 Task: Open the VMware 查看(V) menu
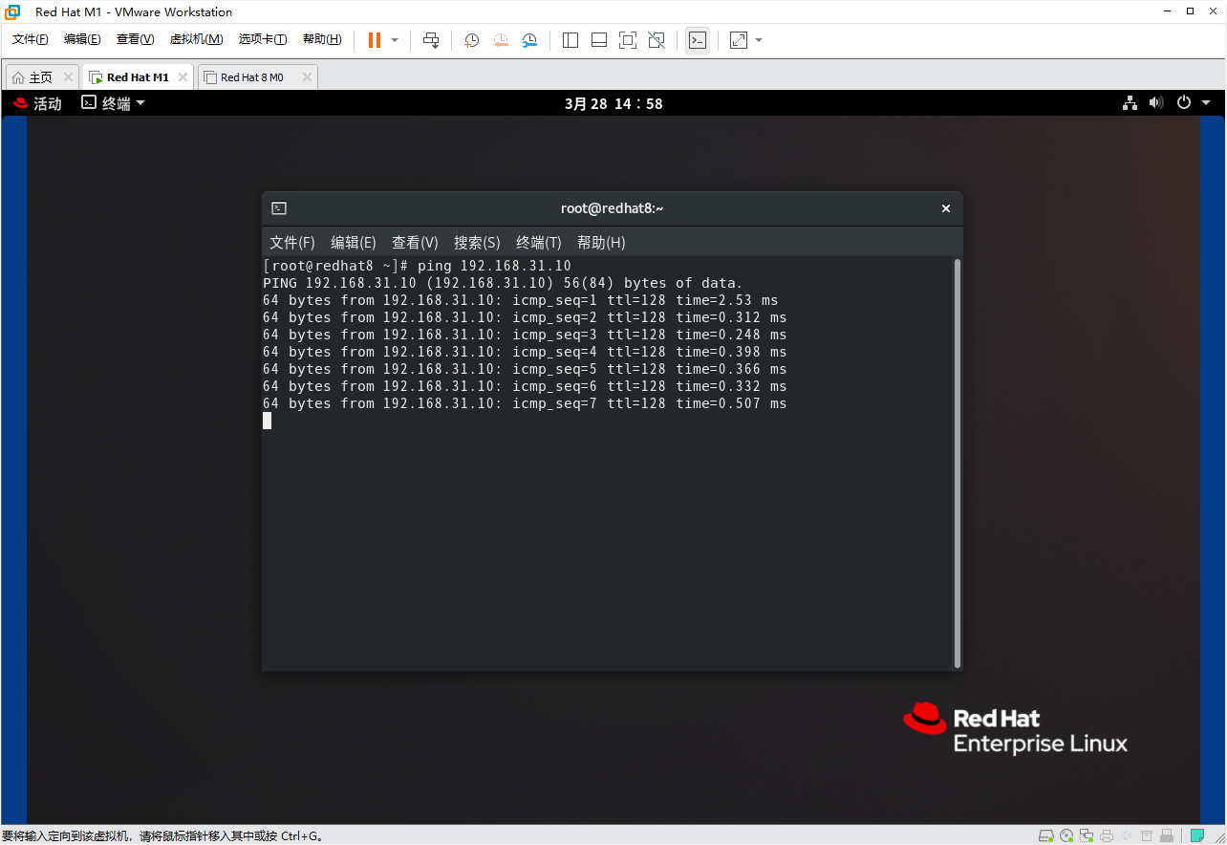[135, 39]
